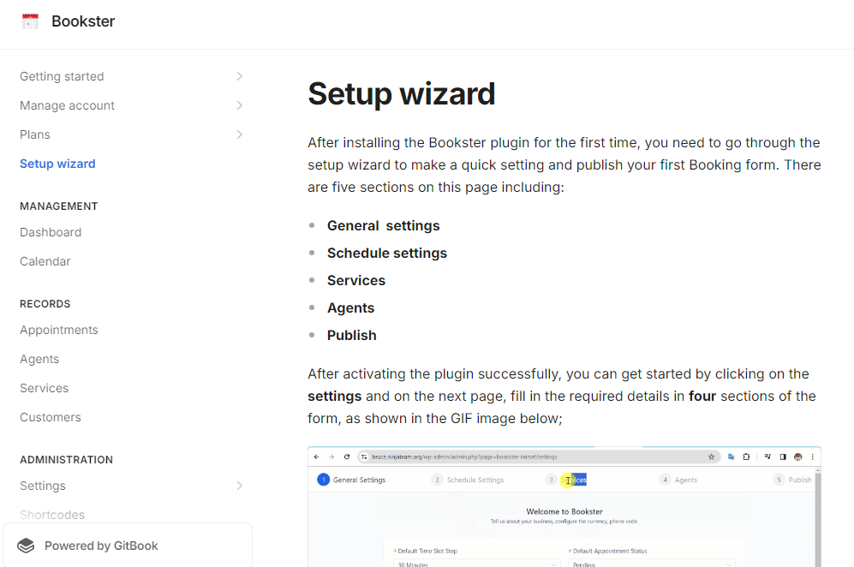
Task: Click the 'Services' bullet text
Action: (356, 281)
